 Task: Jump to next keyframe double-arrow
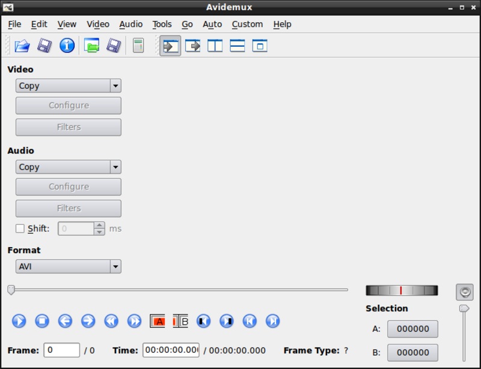[134, 321]
